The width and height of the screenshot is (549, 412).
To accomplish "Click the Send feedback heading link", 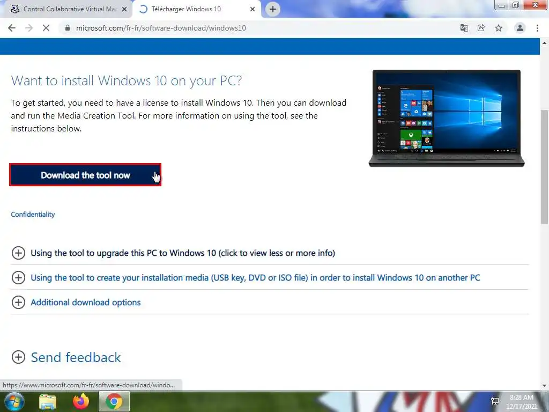I will point(76,357).
